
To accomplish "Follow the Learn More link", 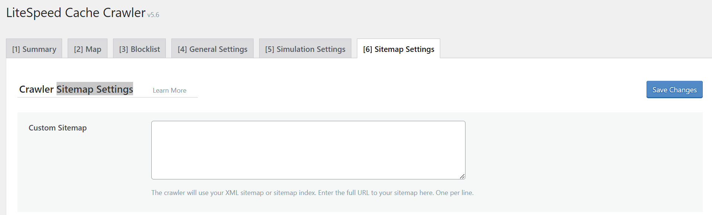I will point(170,90).
